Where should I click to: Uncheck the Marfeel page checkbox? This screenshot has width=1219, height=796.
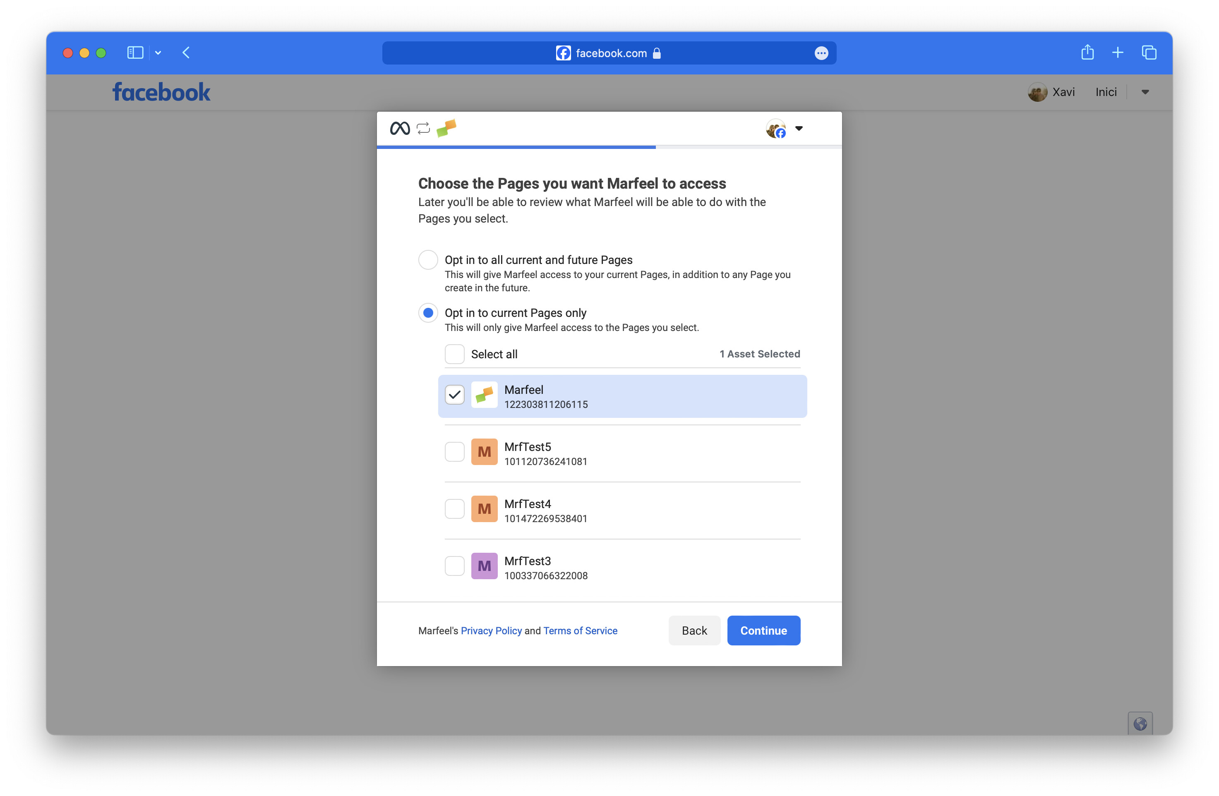tap(454, 394)
